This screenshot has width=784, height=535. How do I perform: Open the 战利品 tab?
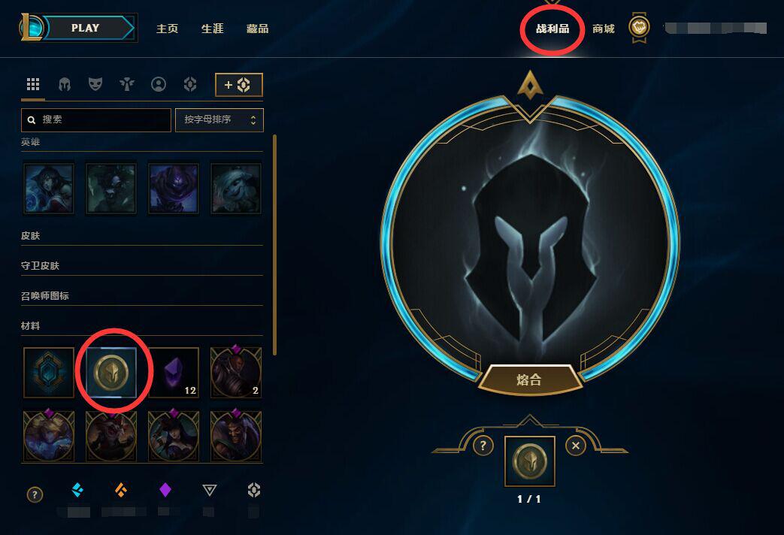pyautogui.click(x=552, y=29)
